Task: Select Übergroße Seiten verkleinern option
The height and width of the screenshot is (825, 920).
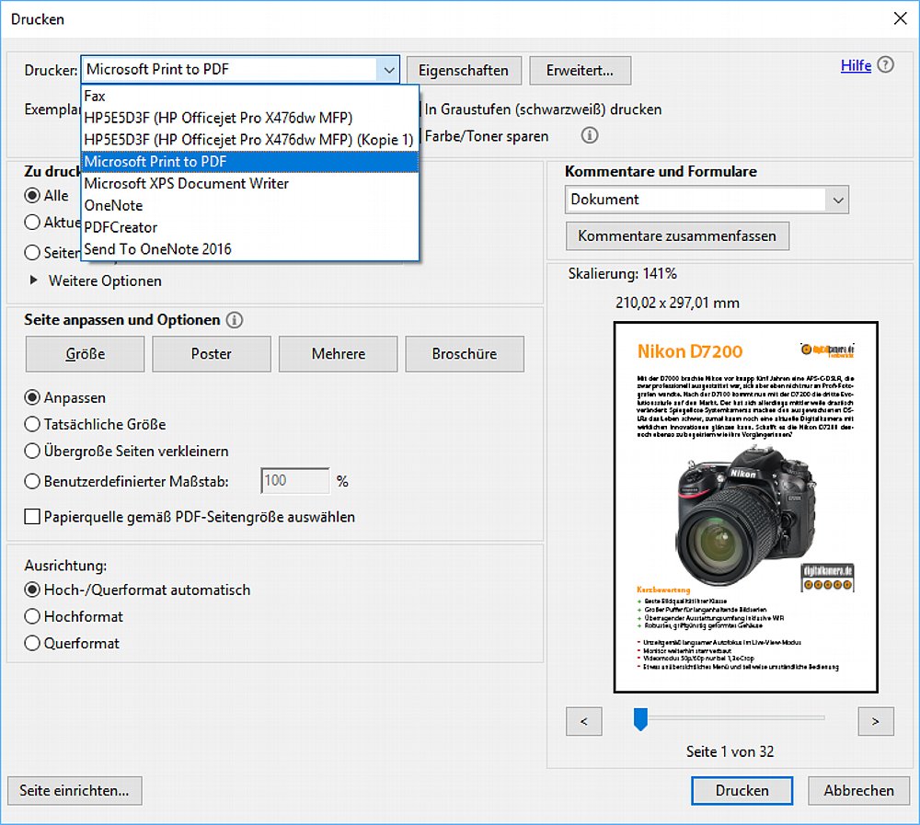Action: point(33,452)
